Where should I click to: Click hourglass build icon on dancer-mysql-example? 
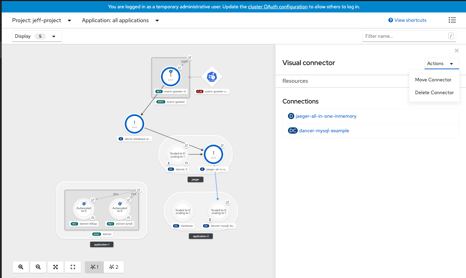click(210, 220)
